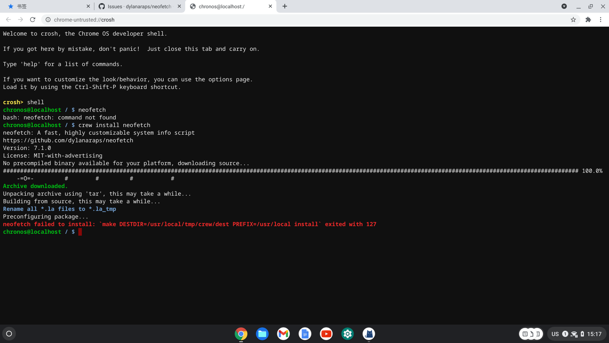Click the 'crosh> shell' command line
This screenshot has width=609, height=343.
click(x=23, y=102)
